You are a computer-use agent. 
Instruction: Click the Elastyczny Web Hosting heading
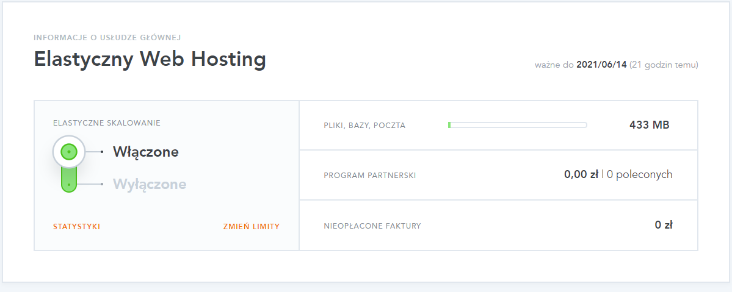pyautogui.click(x=150, y=60)
